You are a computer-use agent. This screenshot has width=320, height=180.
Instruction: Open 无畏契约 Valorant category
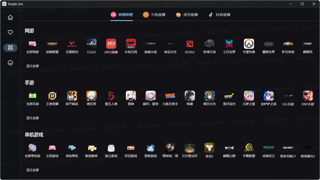[x=72, y=46]
